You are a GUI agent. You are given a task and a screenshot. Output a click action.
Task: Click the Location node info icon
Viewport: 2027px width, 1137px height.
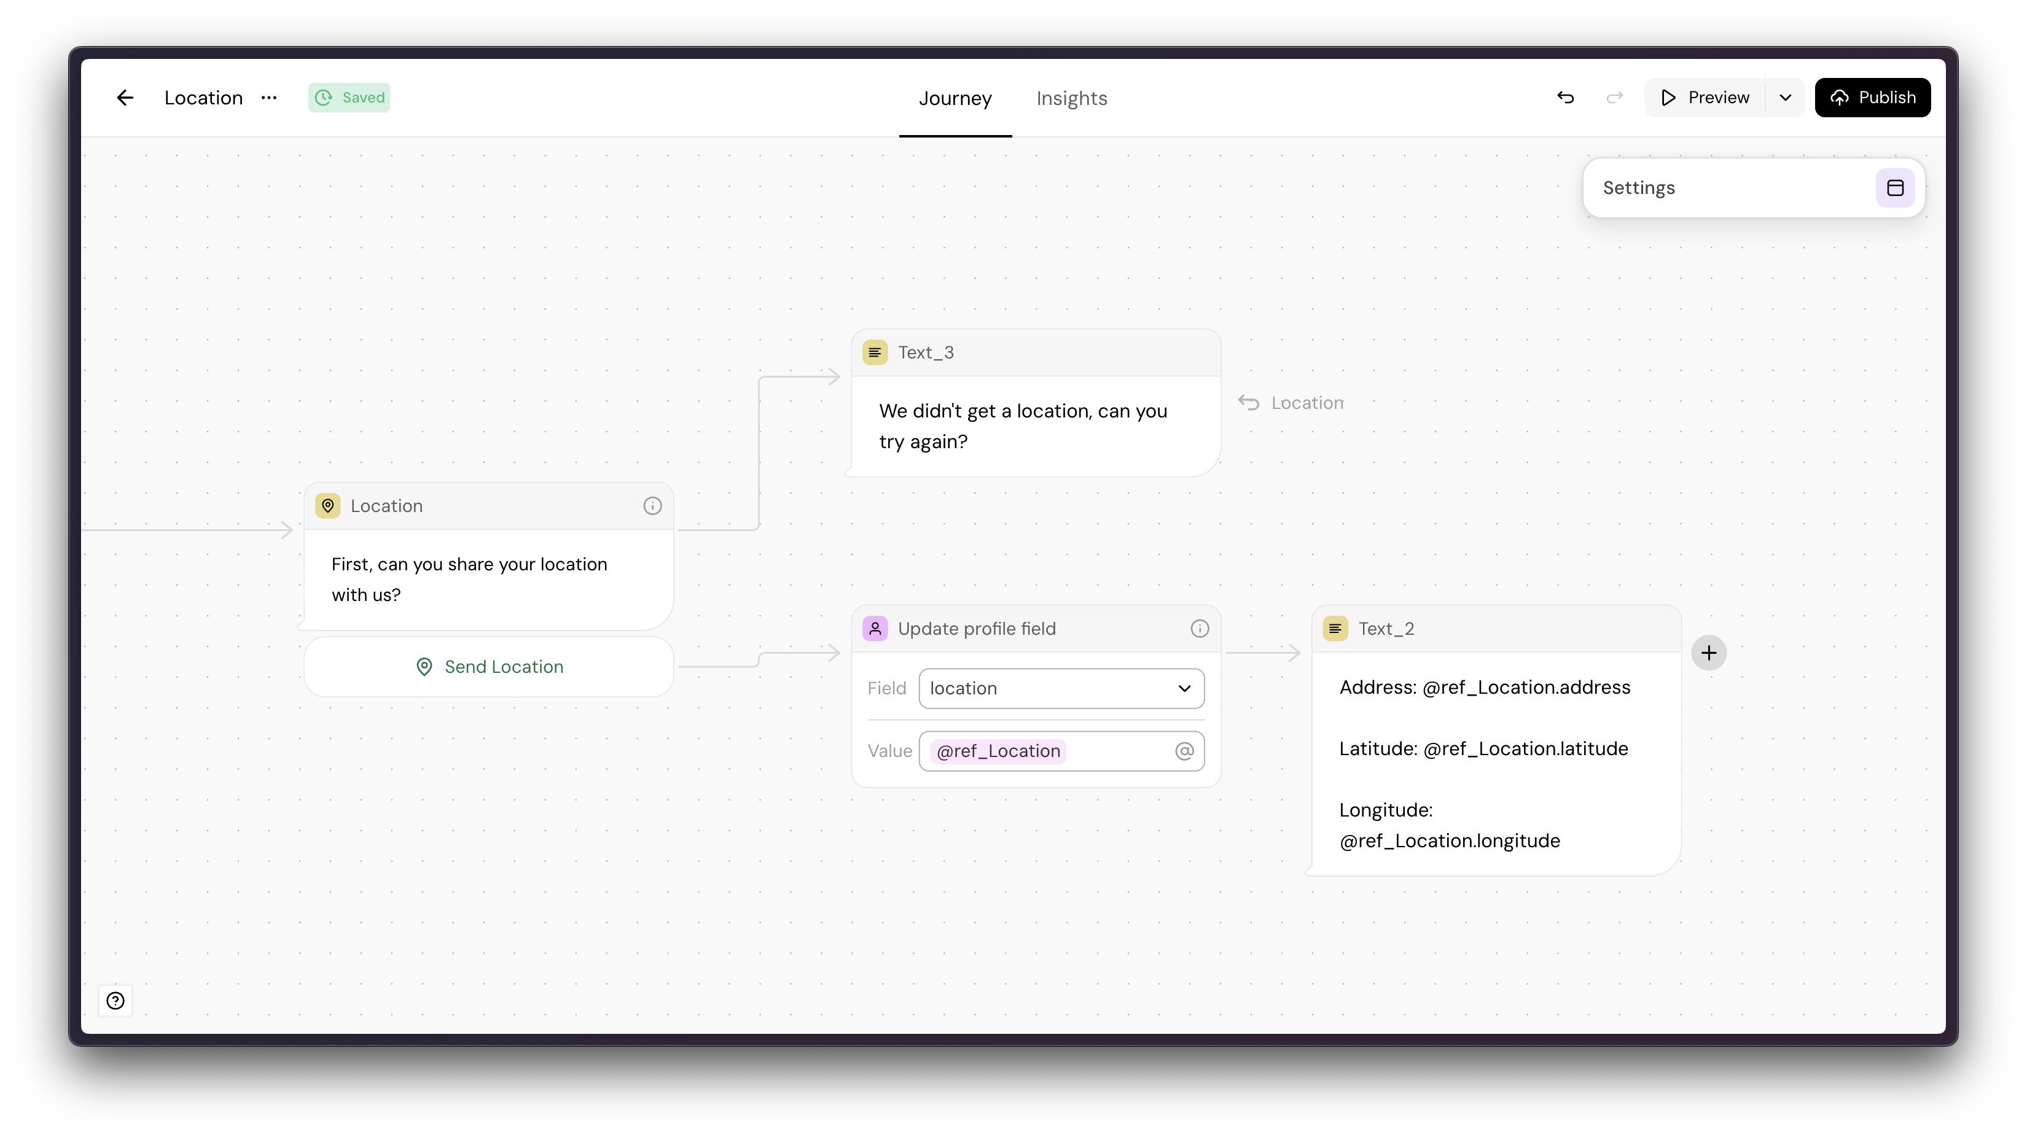(x=652, y=506)
